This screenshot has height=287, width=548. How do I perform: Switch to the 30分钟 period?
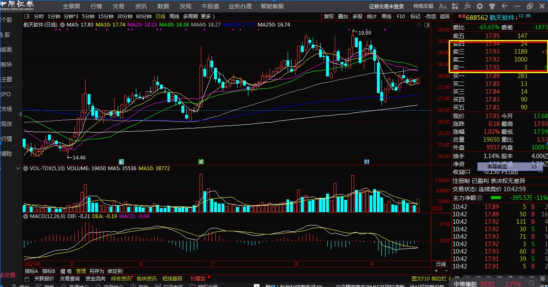coord(125,17)
